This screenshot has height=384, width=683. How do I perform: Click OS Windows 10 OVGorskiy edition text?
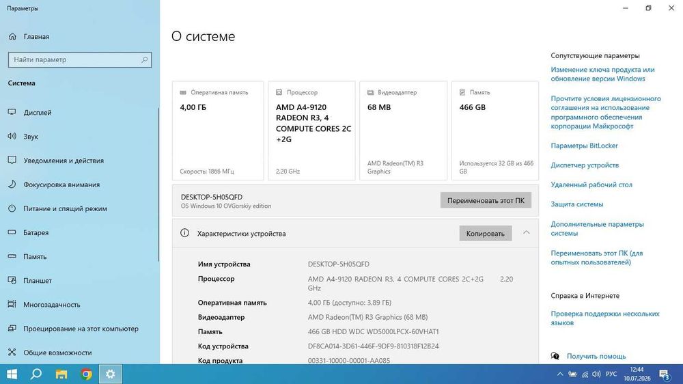[226, 206]
